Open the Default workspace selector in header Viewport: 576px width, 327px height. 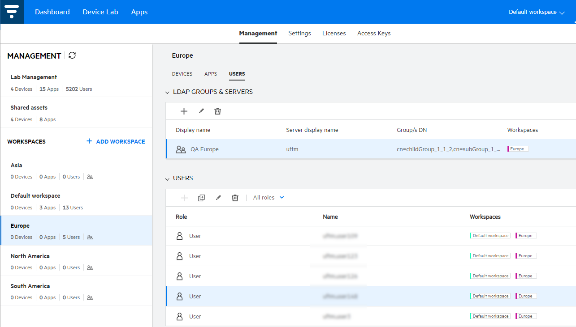coord(536,12)
